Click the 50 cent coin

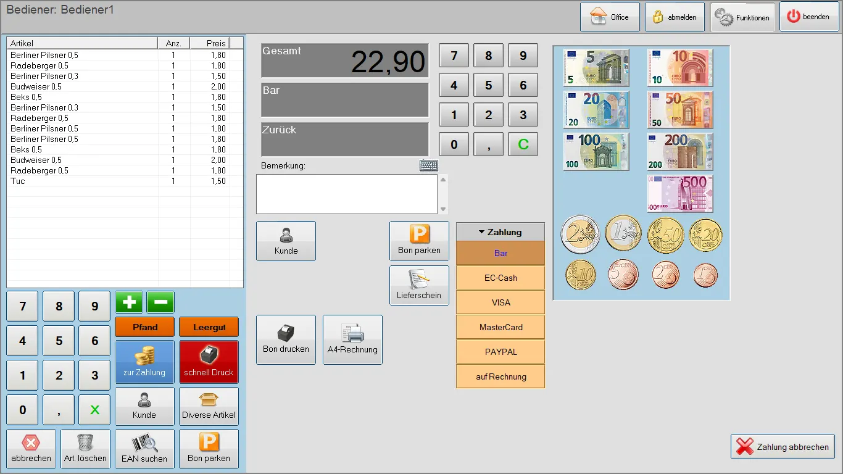point(666,235)
